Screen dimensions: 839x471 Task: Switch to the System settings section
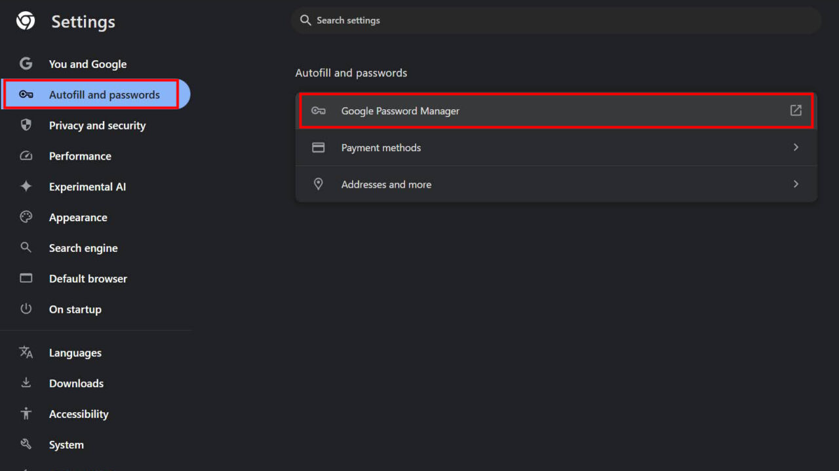(66, 444)
